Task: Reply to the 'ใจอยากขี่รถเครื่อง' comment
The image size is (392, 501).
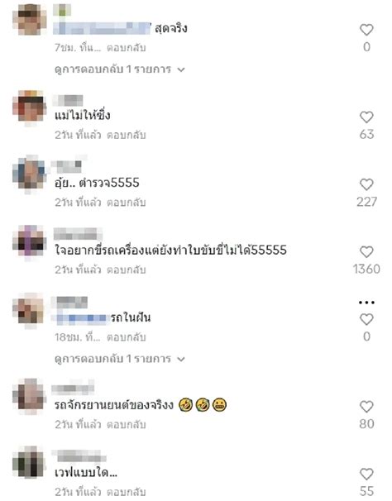Action: (x=127, y=270)
